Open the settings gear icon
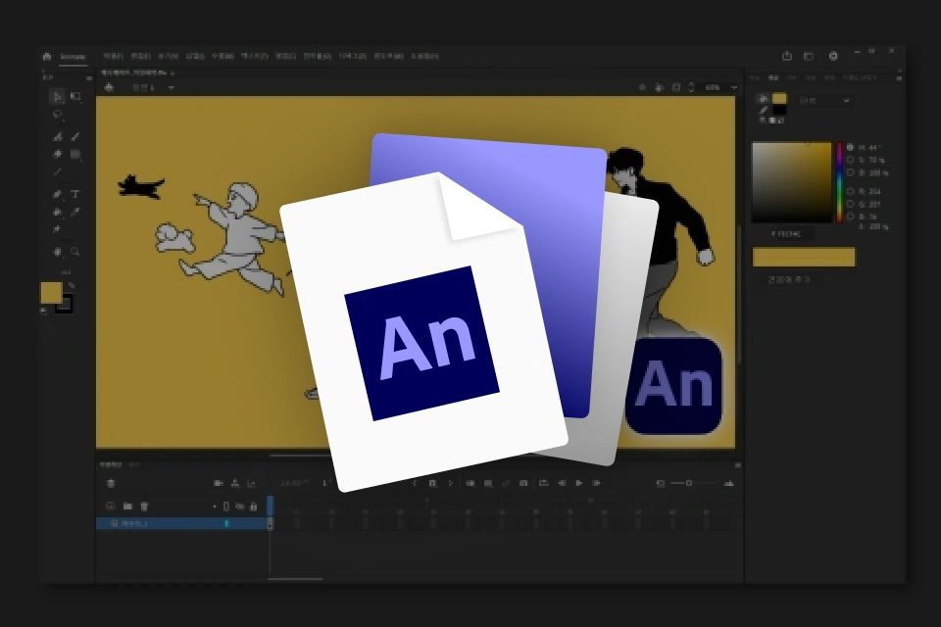Viewport: 941px width, 627px height. (x=833, y=56)
